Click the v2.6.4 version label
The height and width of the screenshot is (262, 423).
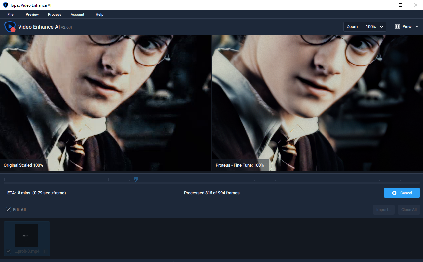(66, 27)
